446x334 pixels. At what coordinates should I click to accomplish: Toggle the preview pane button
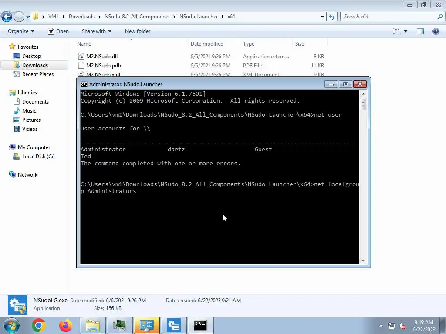click(420, 31)
